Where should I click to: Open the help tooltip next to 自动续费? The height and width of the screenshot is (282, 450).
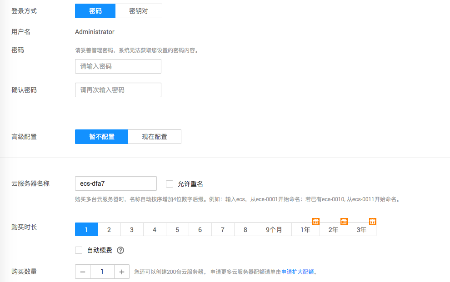pyautogui.click(x=120, y=250)
